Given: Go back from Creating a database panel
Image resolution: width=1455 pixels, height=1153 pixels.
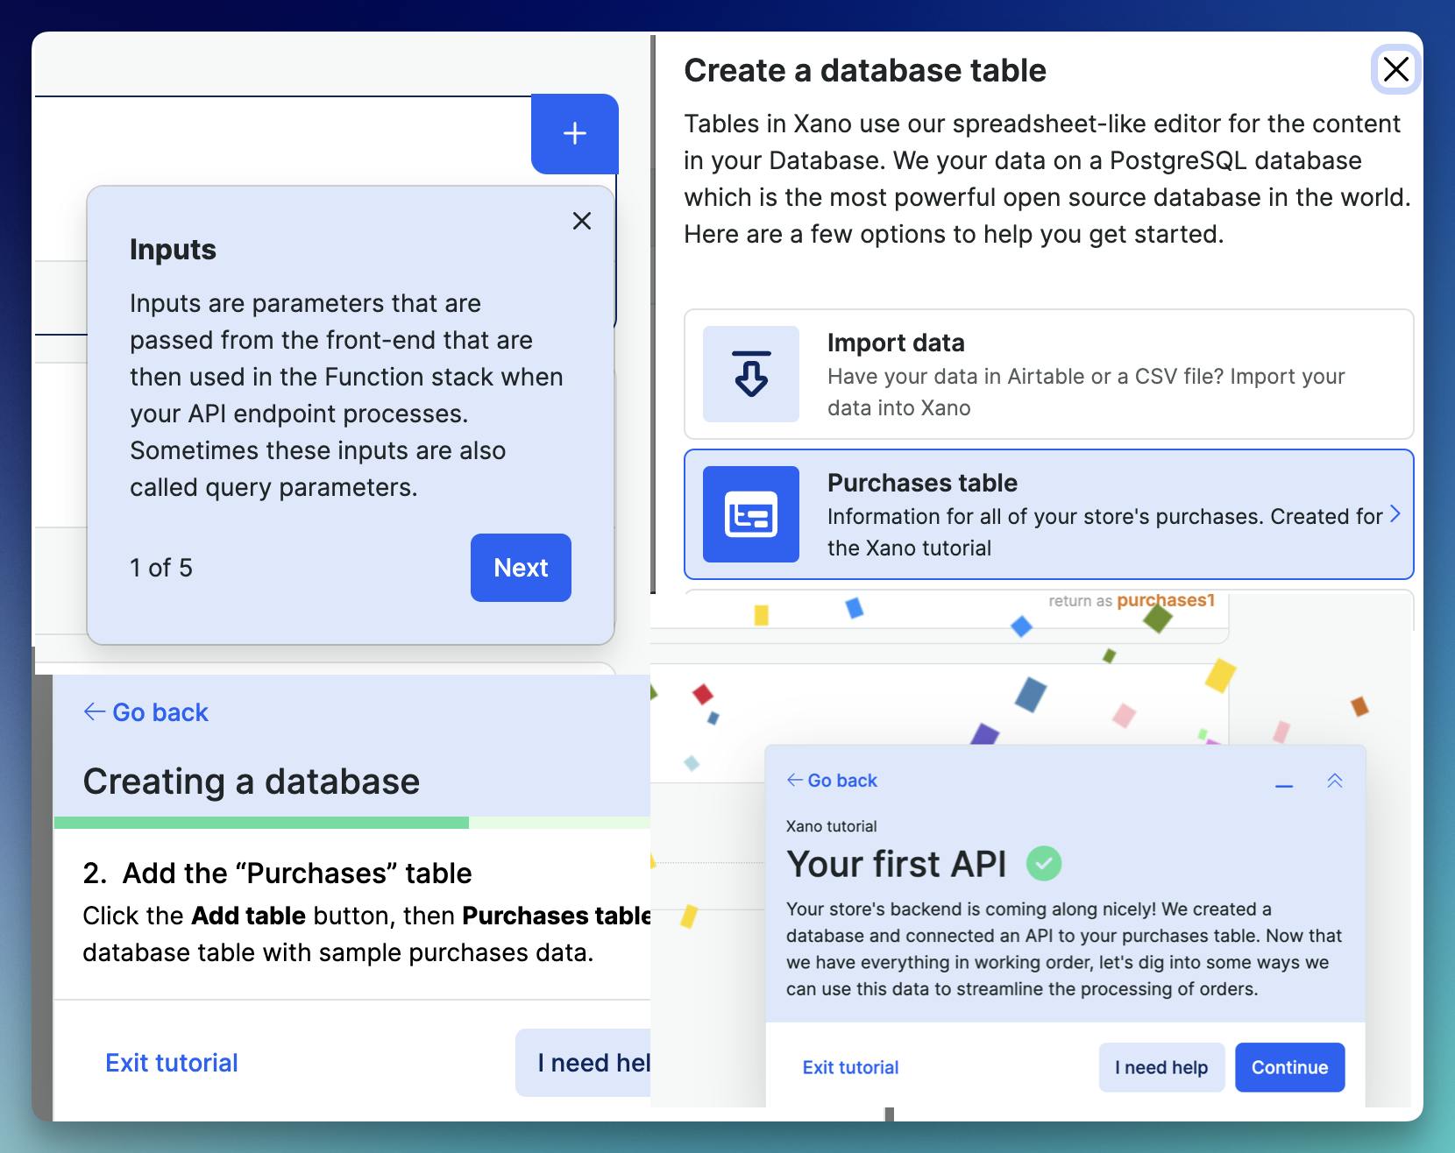Looking at the screenshot, I should 146,712.
